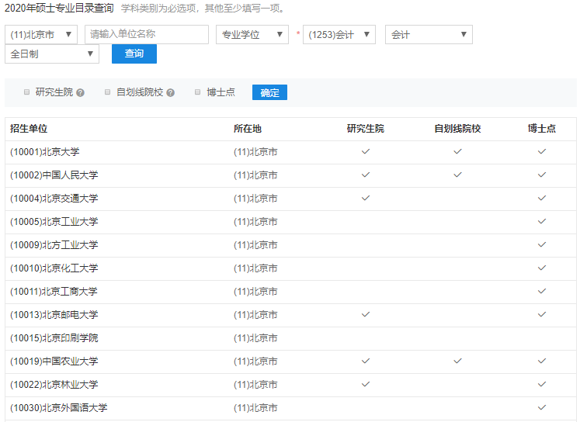Click 北京外国语大学 博士点 checkmark
The image size is (580, 422).
[542, 407]
